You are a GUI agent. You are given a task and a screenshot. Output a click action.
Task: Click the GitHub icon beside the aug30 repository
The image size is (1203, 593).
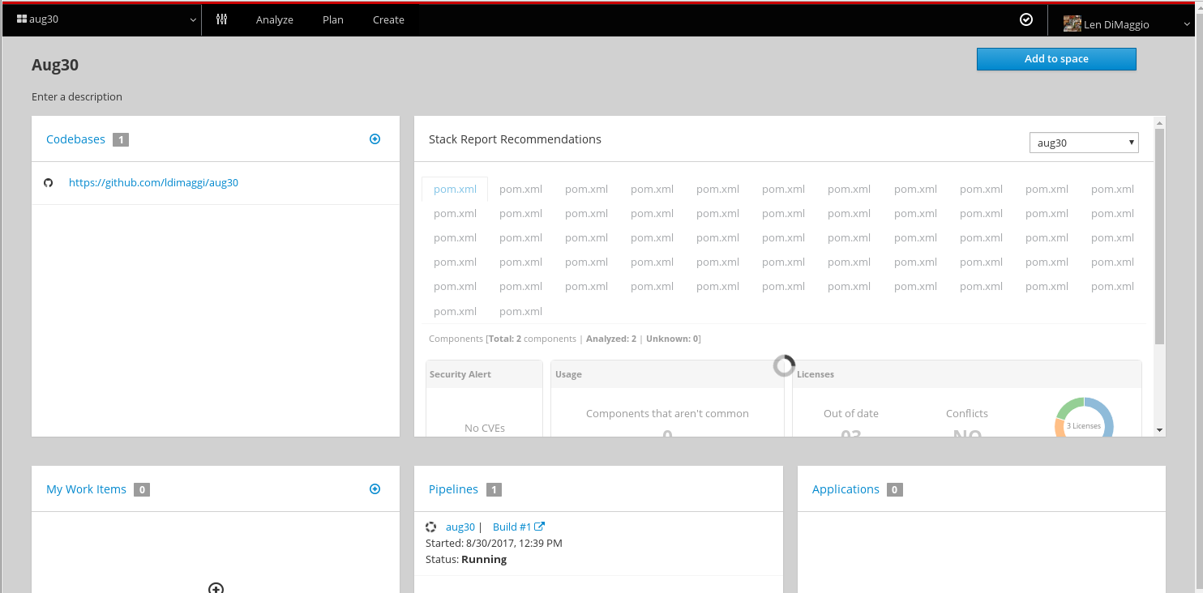(49, 182)
